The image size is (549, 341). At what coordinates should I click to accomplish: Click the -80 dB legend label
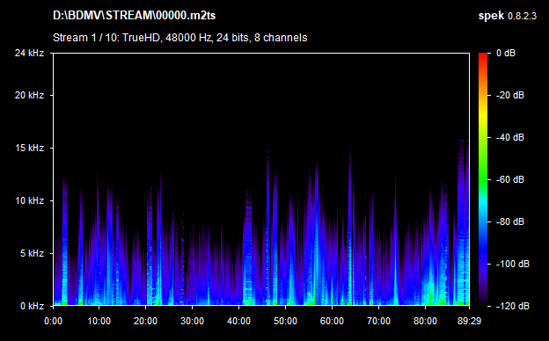510,221
